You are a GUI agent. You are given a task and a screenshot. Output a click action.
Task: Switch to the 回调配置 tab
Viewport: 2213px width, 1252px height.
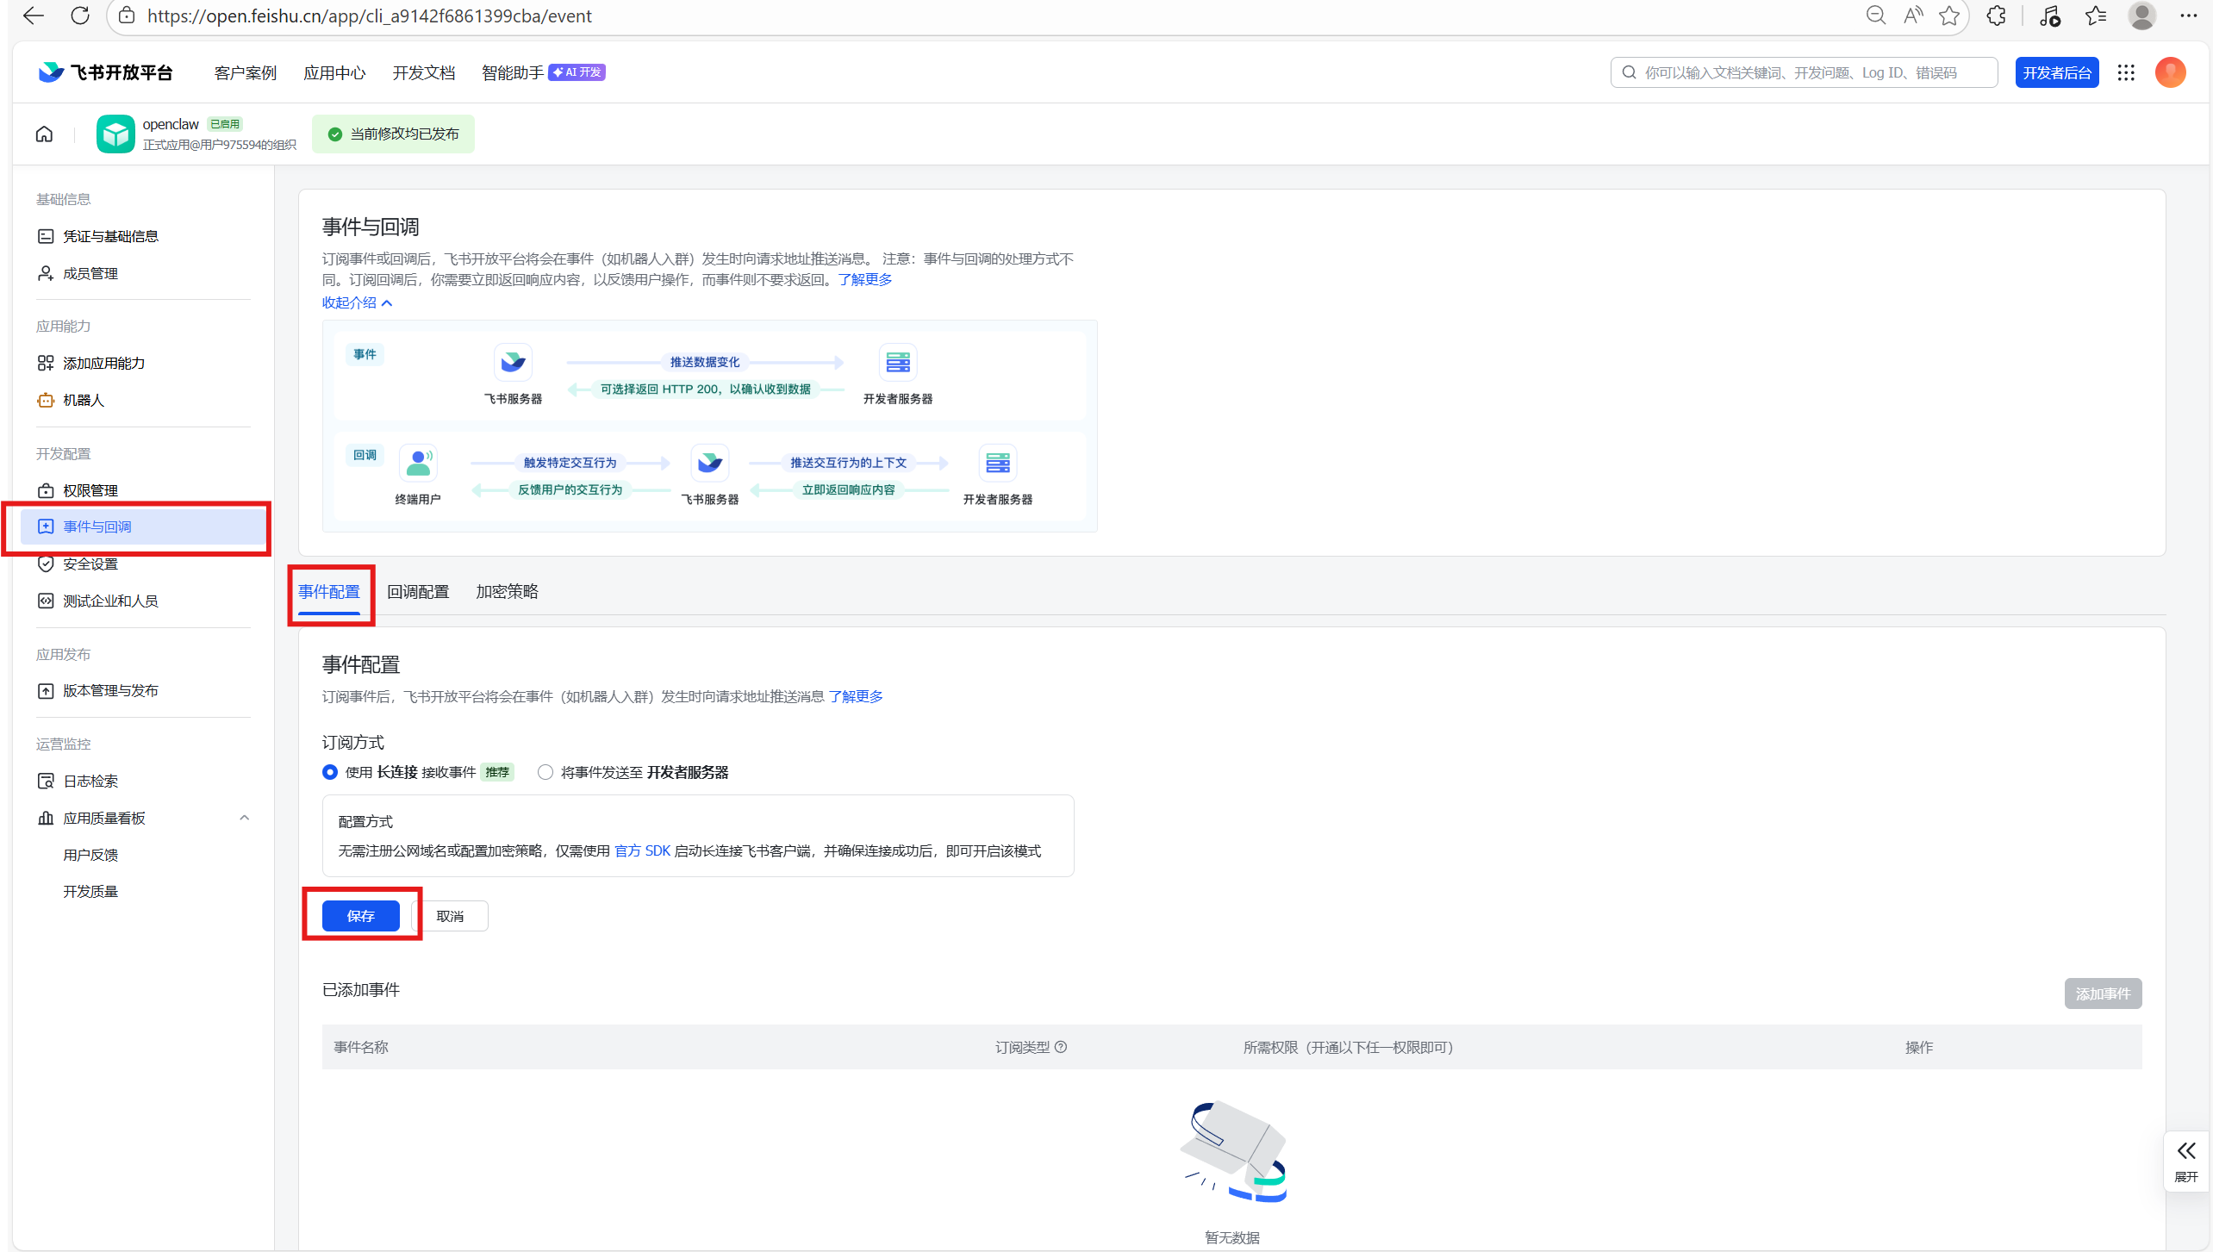coord(418,592)
